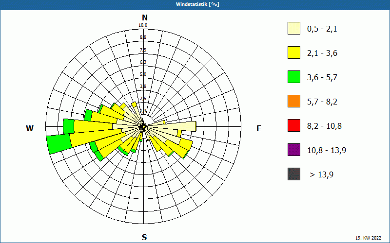
Task: Click the legend label '2,1 - 3,6'
Action: click(x=322, y=53)
